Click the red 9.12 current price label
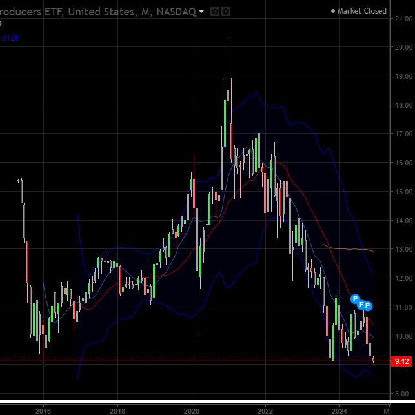The height and width of the screenshot is (415, 415). [401, 361]
